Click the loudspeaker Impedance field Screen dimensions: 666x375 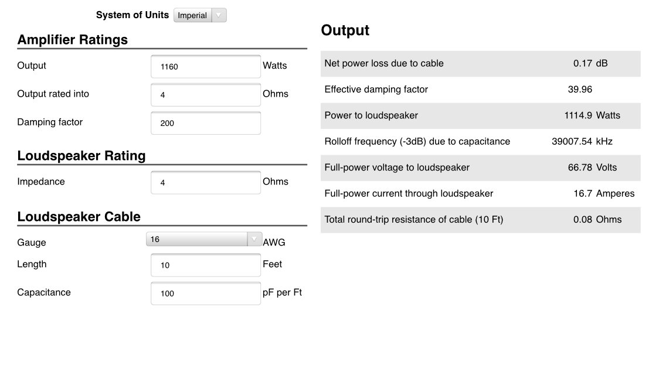[206, 183]
